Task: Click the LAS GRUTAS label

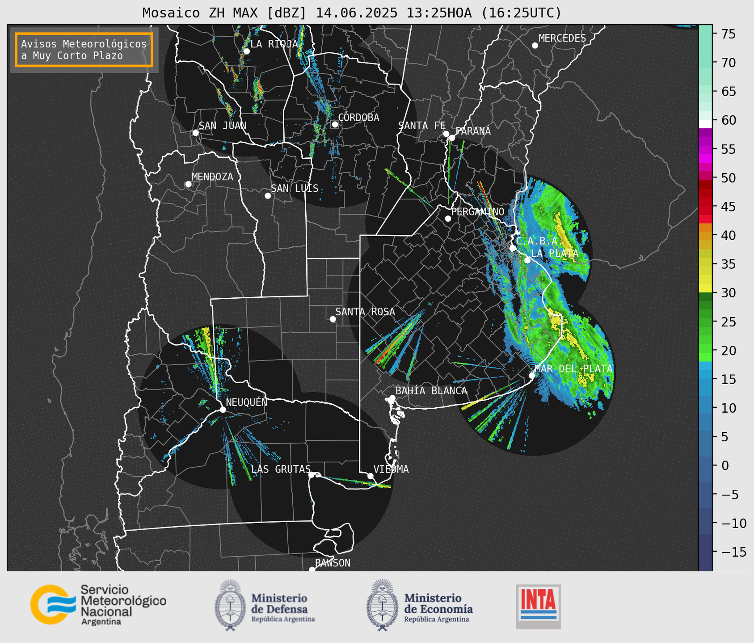Action: tap(281, 469)
